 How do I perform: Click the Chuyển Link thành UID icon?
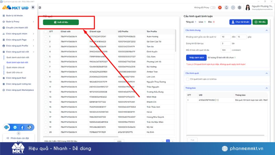pos(4,28)
